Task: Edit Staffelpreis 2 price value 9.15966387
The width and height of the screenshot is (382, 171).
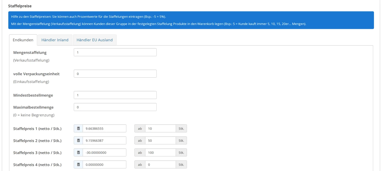Action: click(x=104, y=141)
